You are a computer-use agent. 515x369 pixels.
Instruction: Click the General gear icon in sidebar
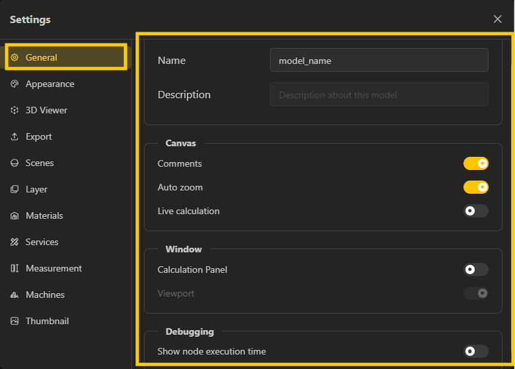click(15, 57)
